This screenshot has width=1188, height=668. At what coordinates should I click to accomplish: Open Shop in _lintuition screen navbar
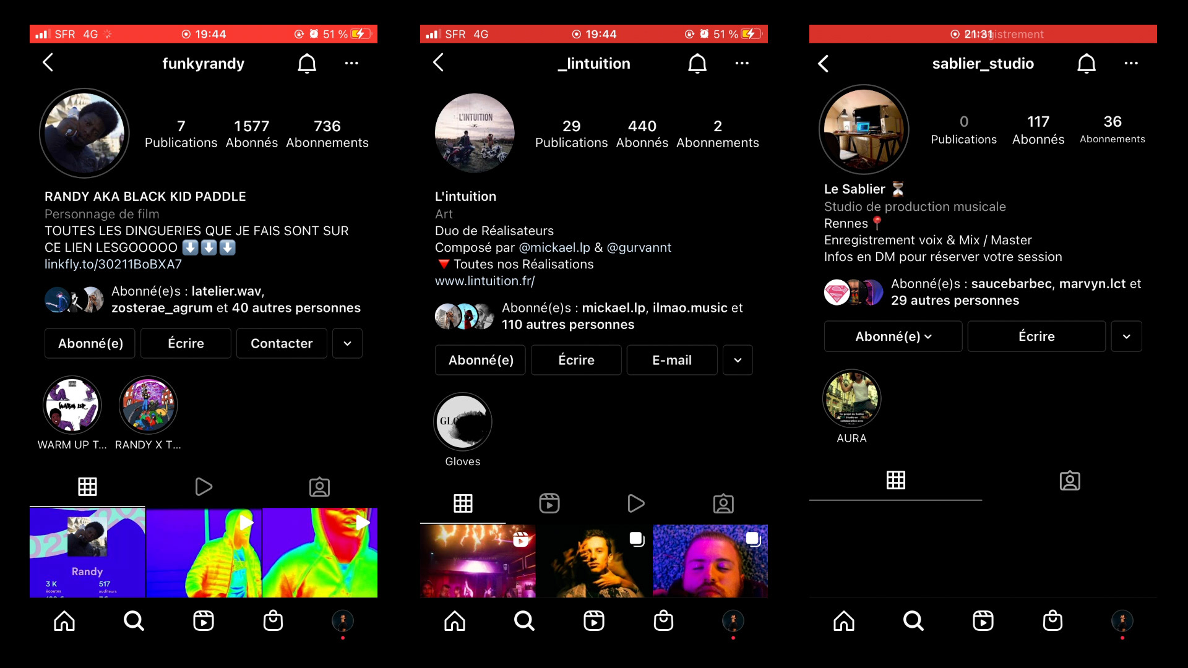663,620
